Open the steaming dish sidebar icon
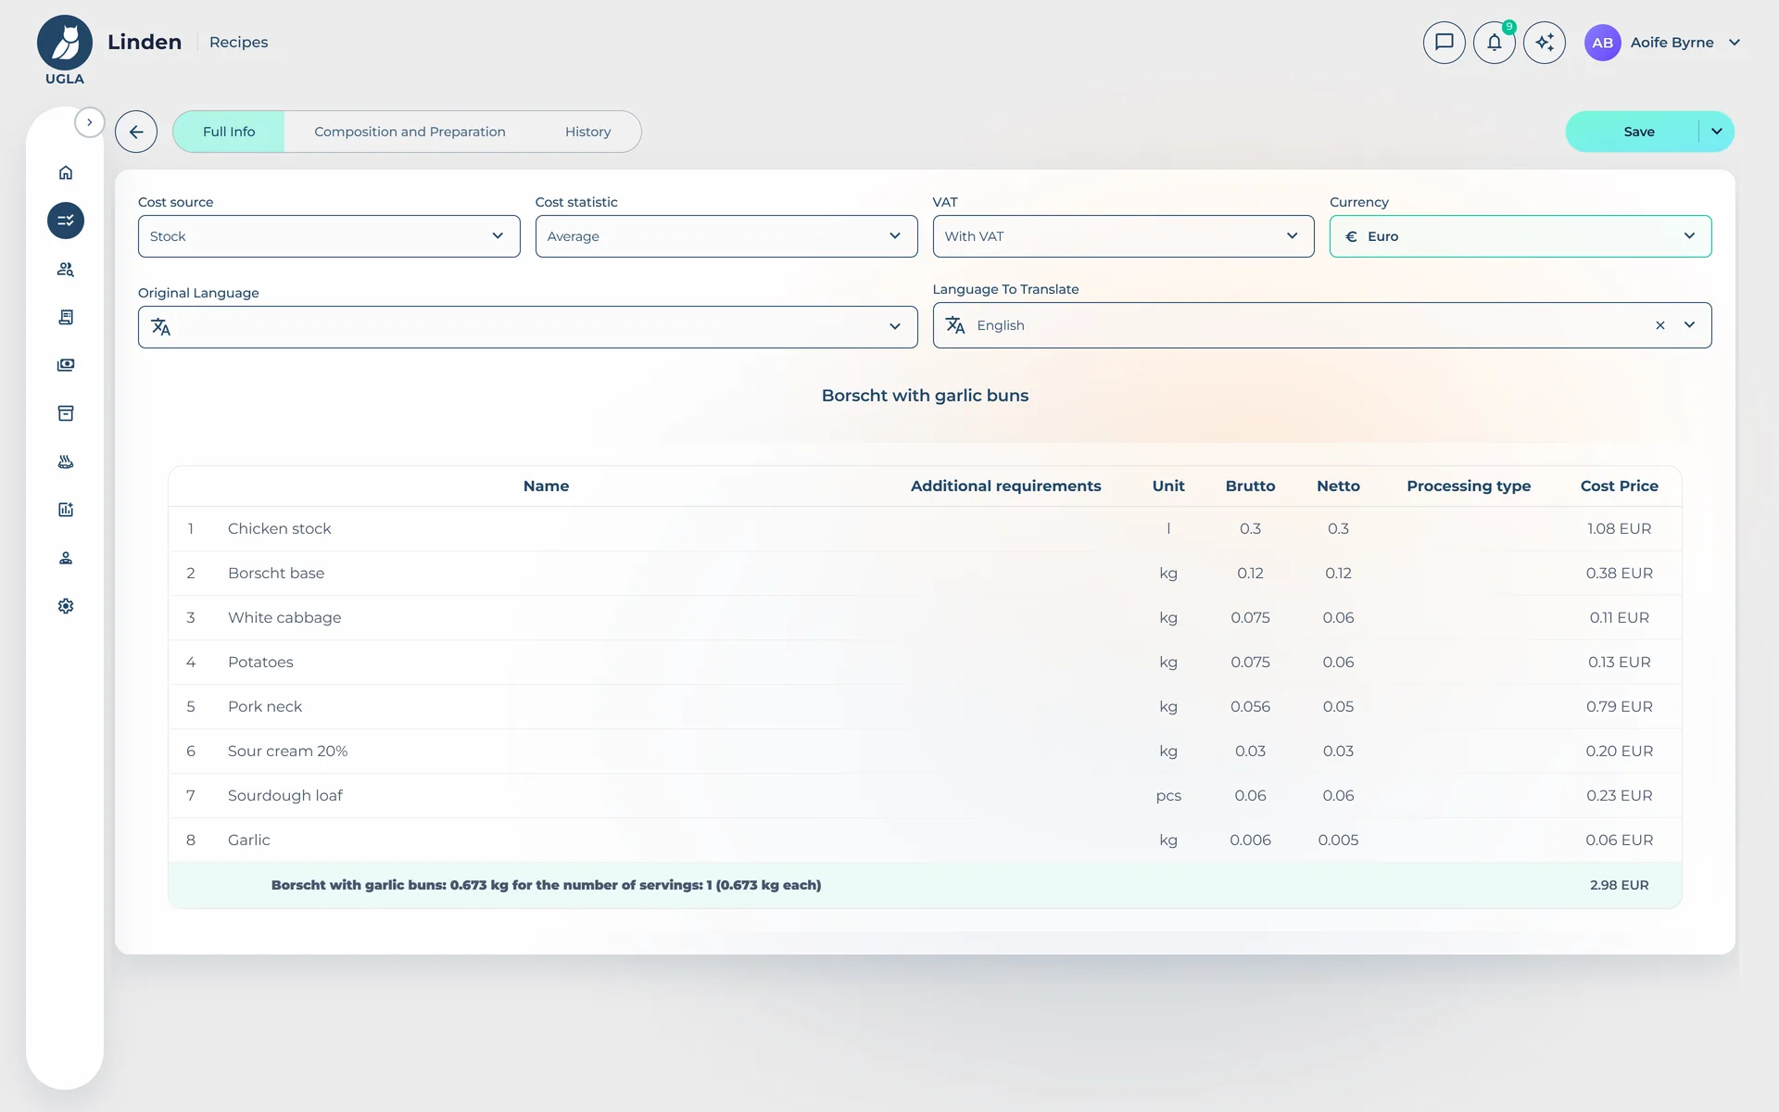This screenshot has height=1112, width=1779. point(66,461)
